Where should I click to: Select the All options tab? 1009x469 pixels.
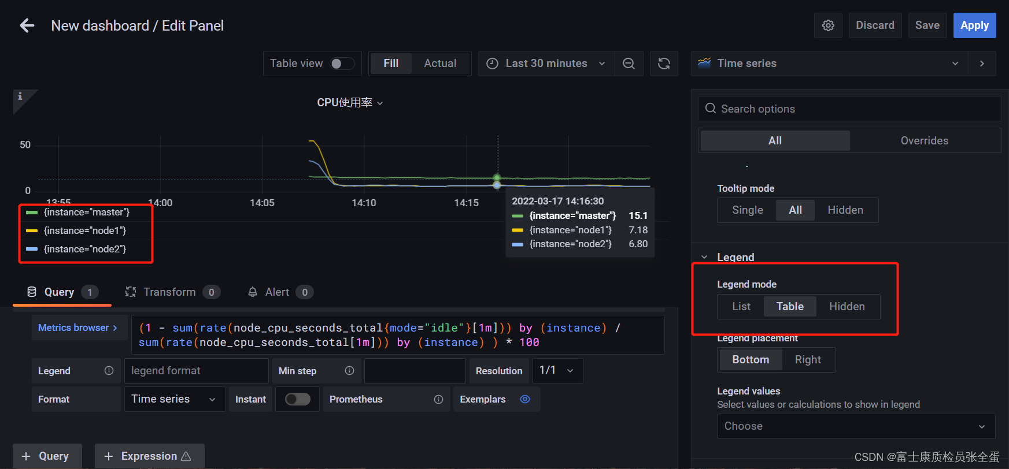pos(775,141)
